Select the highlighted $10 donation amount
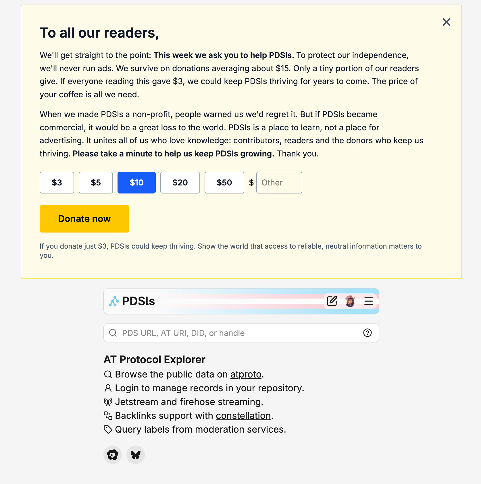This screenshot has height=484, width=481. 136,183
